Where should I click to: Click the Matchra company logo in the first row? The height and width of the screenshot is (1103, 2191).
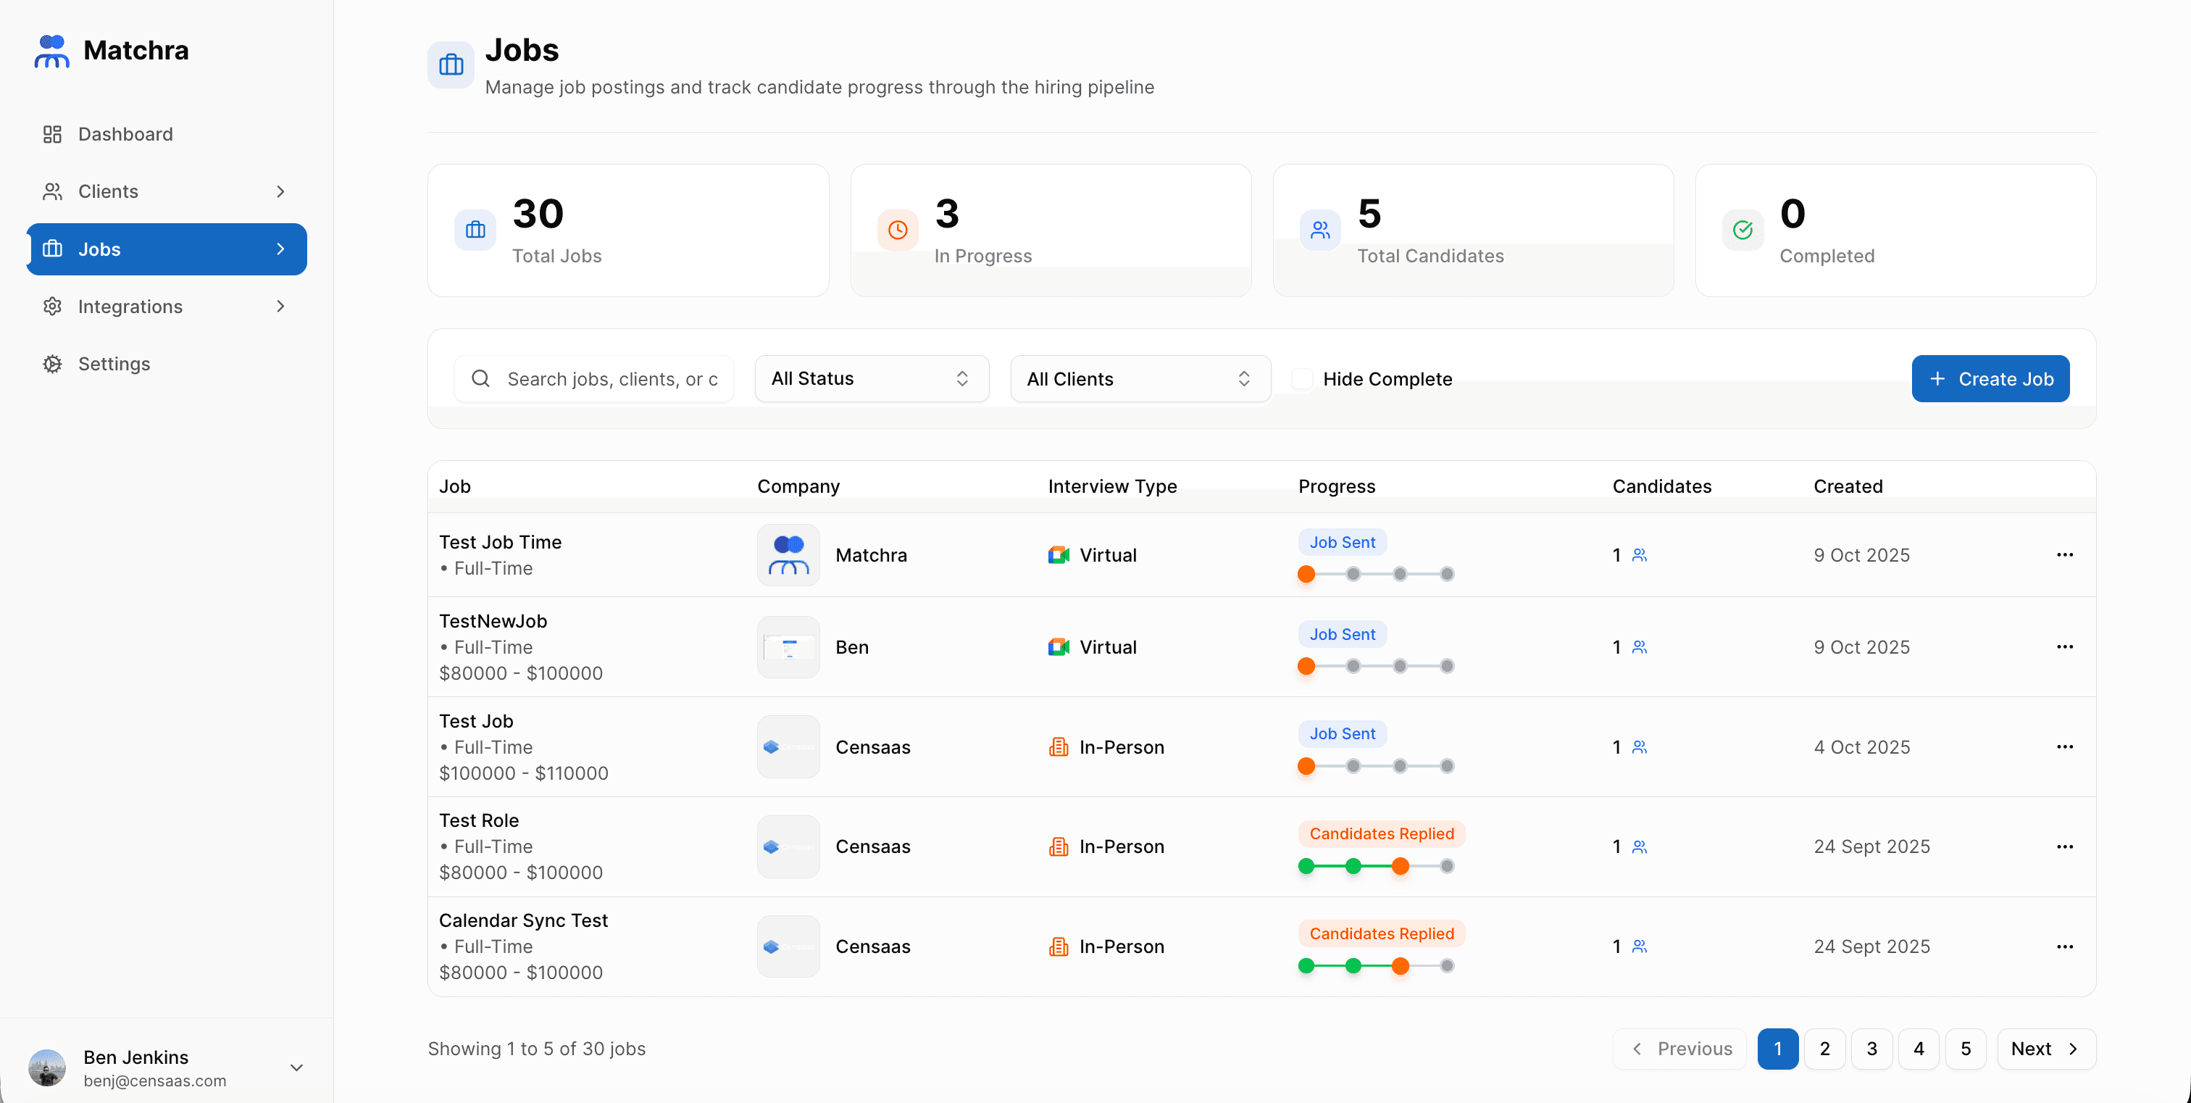pos(788,555)
